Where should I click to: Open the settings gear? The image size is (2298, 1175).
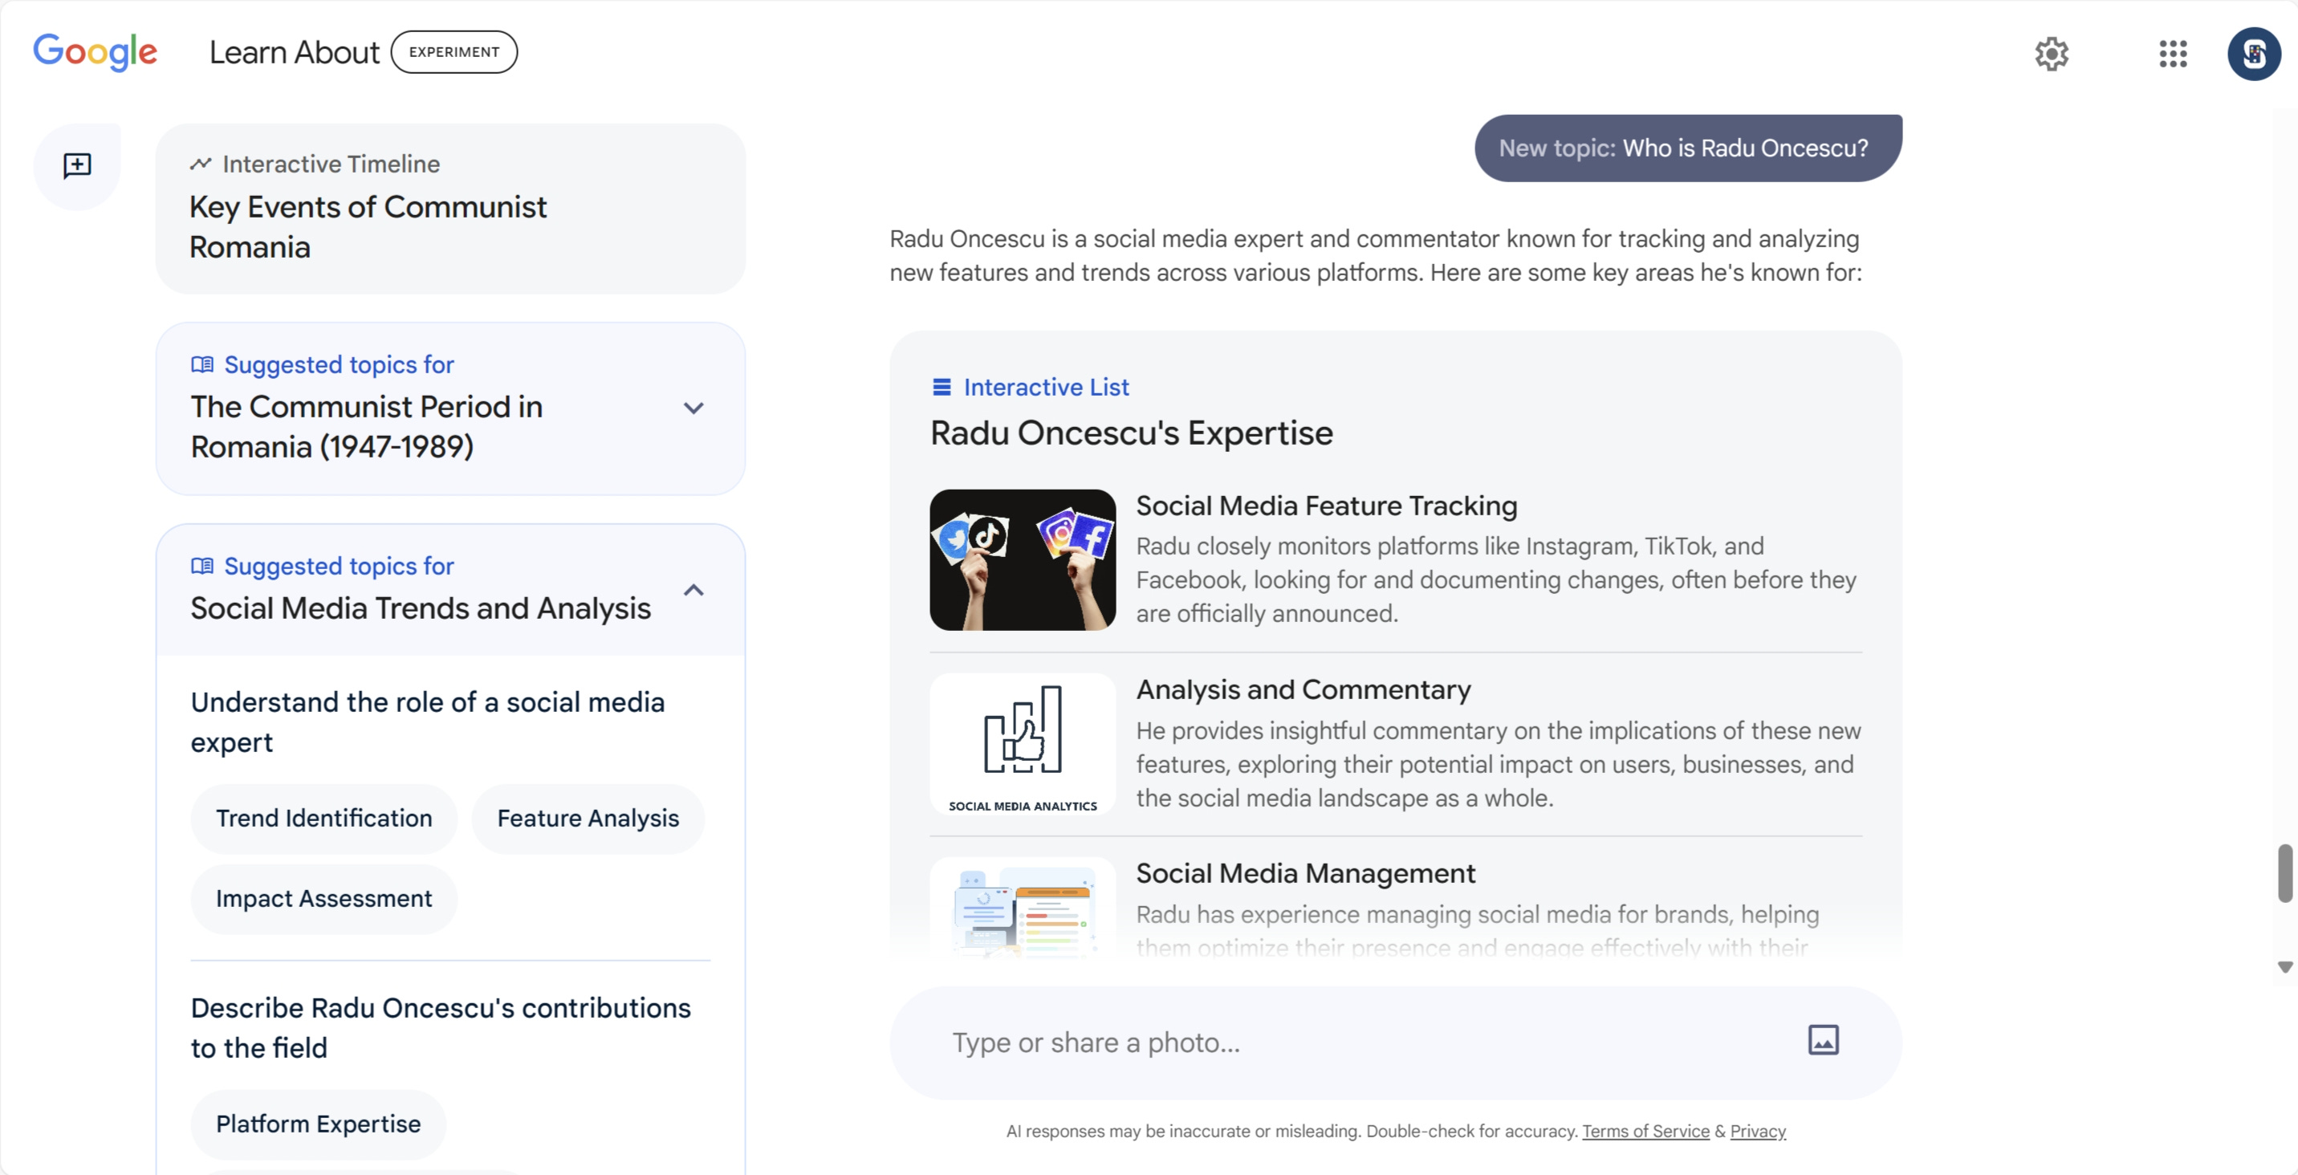click(2051, 54)
